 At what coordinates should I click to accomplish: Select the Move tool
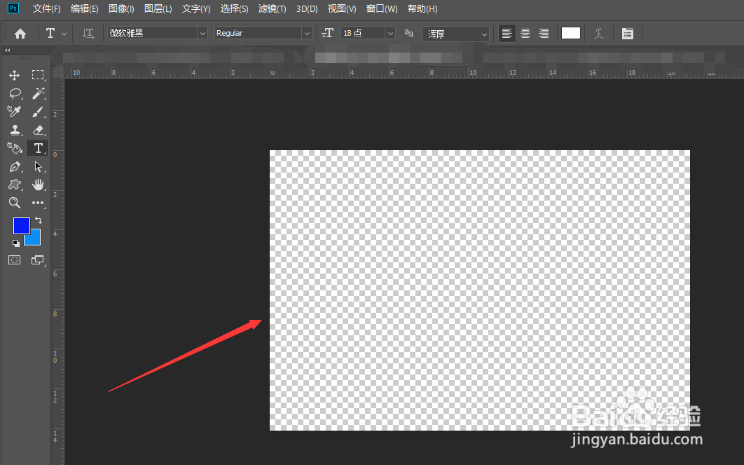14,75
